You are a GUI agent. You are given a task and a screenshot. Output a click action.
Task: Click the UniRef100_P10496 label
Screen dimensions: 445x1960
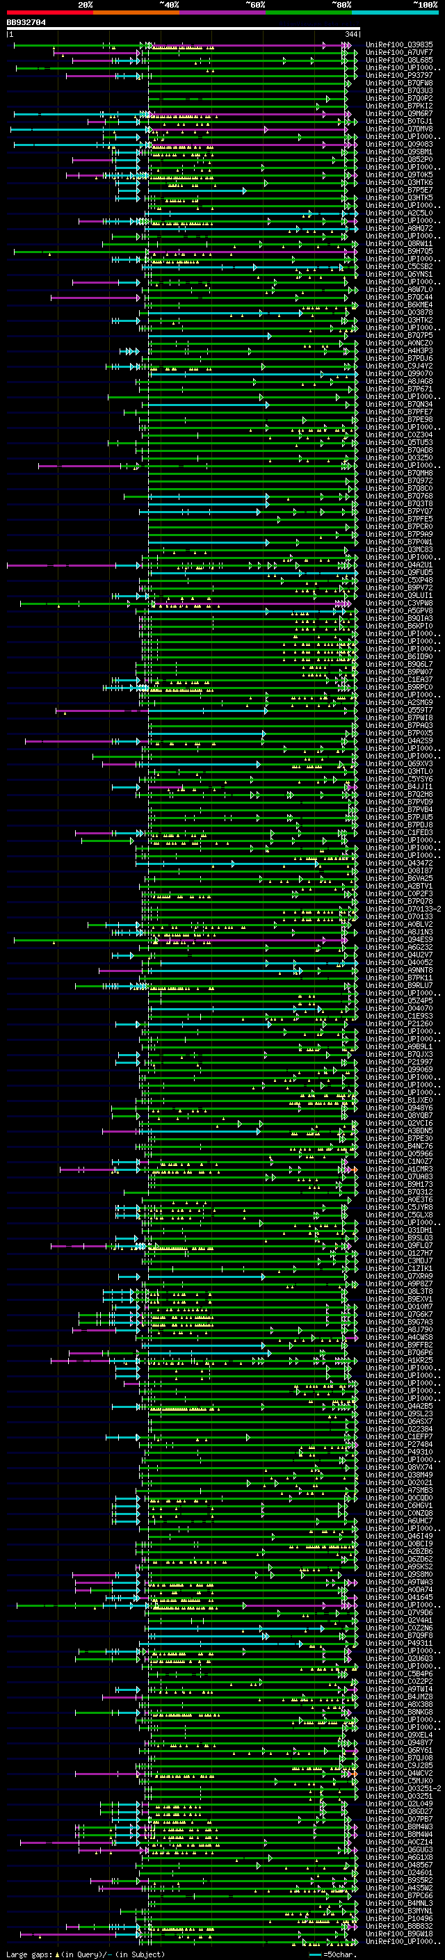point(399,1918)
